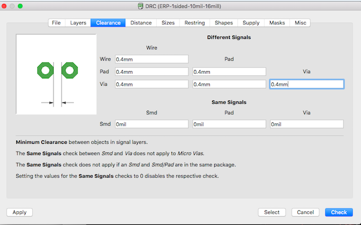Click the Wire-to-Wire clearance field
The height and width of the screenshot is (225, 361).
(x=152, y=59)
